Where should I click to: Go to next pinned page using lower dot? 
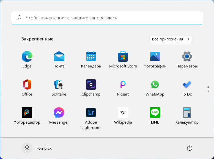click(208, 91)
